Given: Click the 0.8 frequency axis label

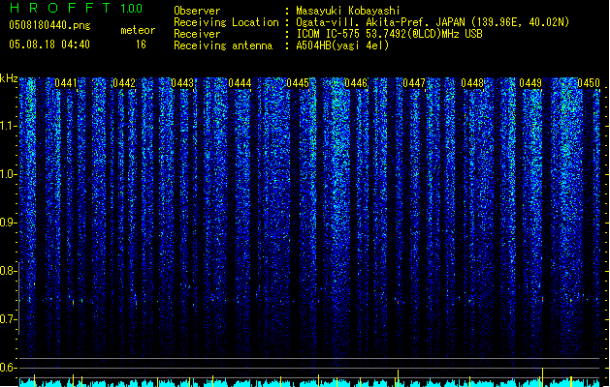Looking at the screenshot, I should 8,271.
